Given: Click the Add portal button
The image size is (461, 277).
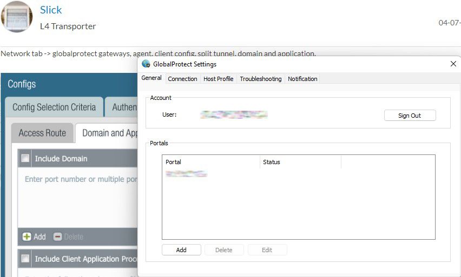Looking at the screenshot, I should point(181,250).
